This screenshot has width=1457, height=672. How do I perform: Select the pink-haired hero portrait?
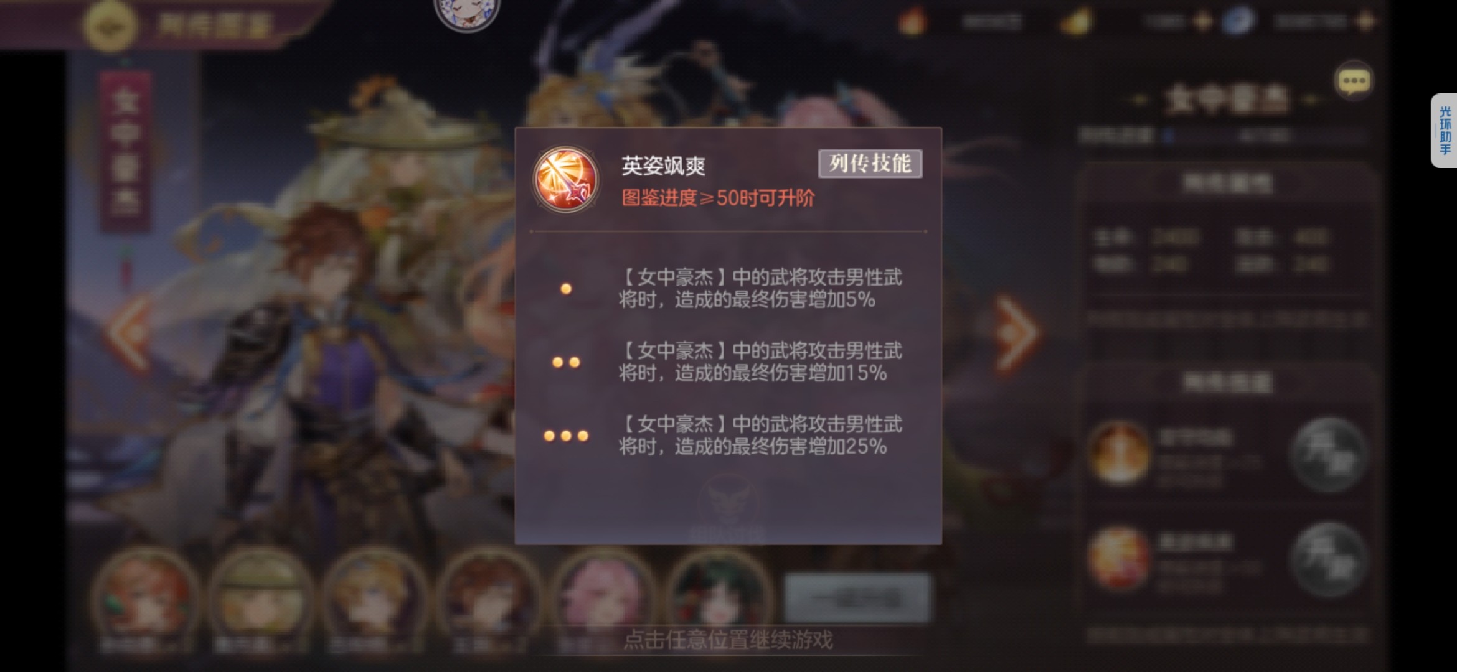tap(603, 599)
